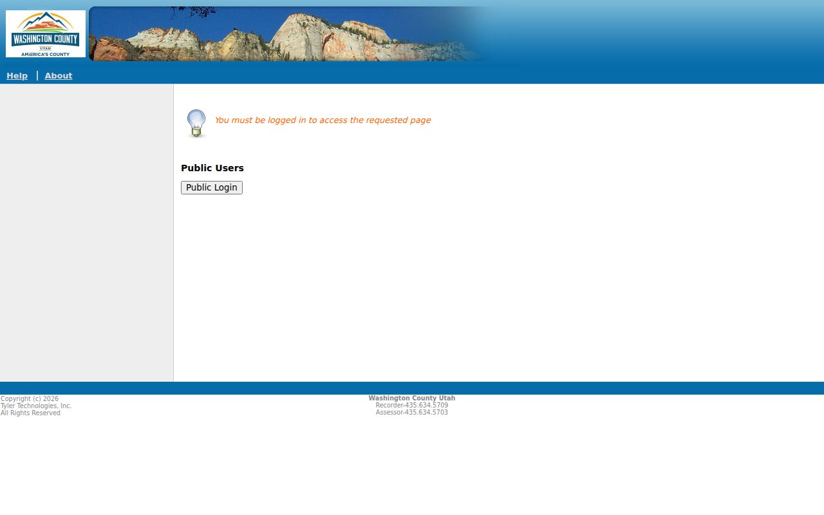Viewport: 824px width, 515px height.
Task: Select the Tyler Technologies, Inc. text
Action: click(x=36, y=406)
